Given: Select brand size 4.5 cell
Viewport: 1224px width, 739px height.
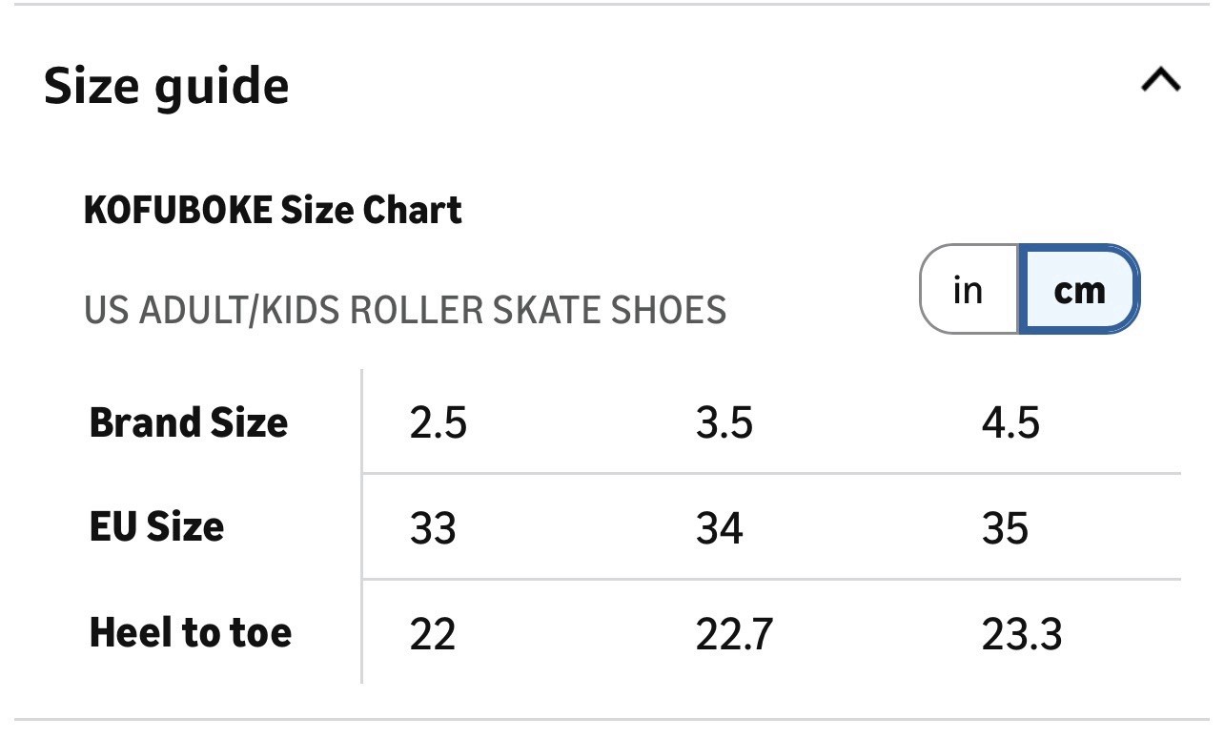Looking at the screenshot, I should pos(1010,423).
